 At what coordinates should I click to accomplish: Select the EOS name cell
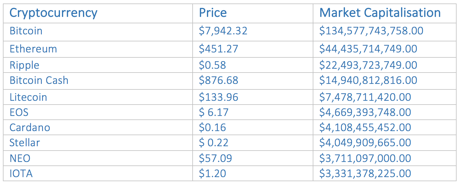point(19,112)
